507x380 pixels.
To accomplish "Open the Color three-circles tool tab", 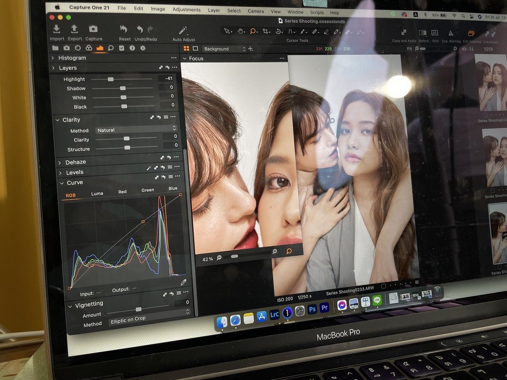I will pos(88,48).
